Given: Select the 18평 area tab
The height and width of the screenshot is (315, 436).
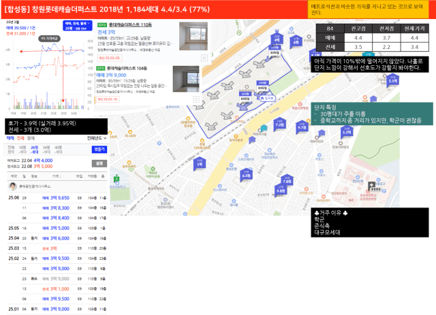Looking at the screenshot, I should (x=22, y=150).
